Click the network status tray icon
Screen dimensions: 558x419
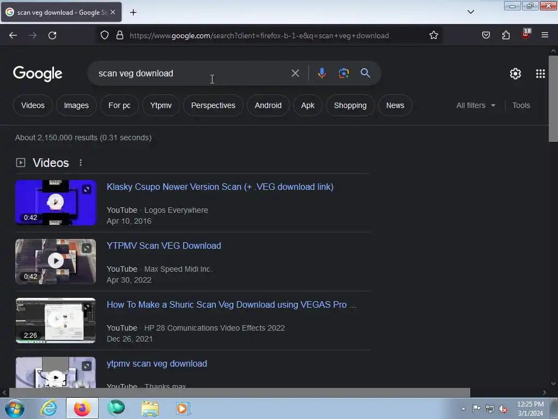point(490,409)
